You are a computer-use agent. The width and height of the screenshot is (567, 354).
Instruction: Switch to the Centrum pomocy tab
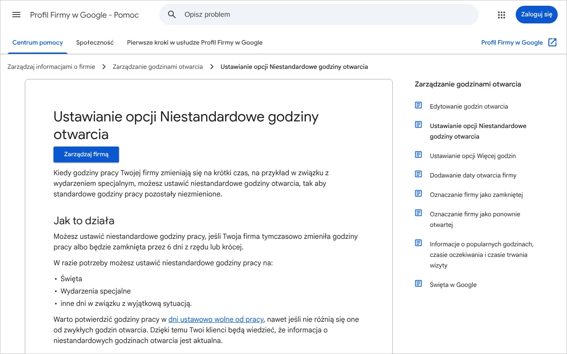pyautogui.click(x=38, y=43)
